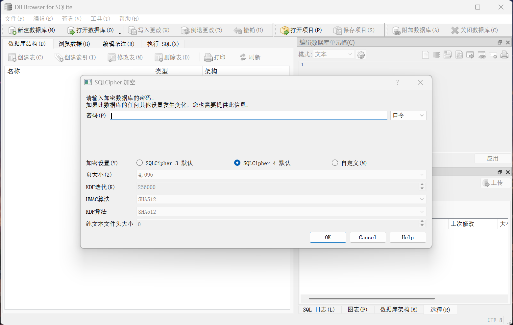Expand the 模式 文本 mode dropdown

(x=333, y=54)
